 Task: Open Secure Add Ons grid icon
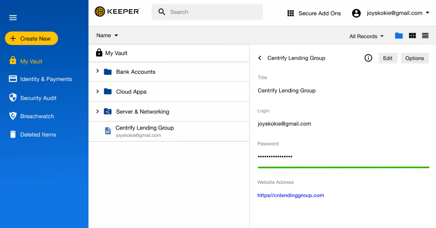click(x=290, y=13)
